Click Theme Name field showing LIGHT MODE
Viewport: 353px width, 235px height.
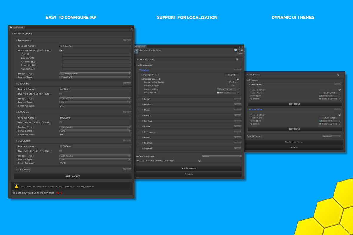[329, 118]
